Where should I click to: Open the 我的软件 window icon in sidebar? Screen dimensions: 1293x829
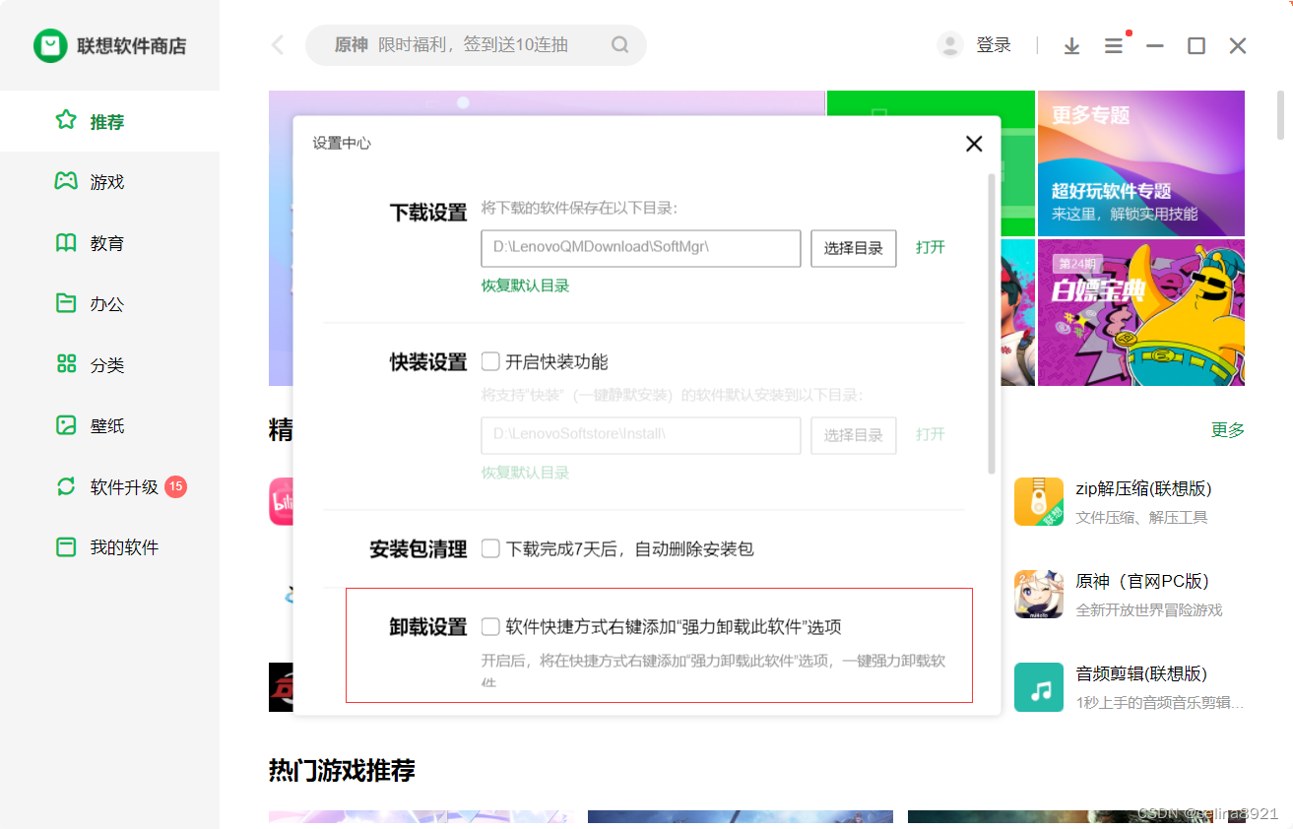pyautogui.click(x=66, y=546)
